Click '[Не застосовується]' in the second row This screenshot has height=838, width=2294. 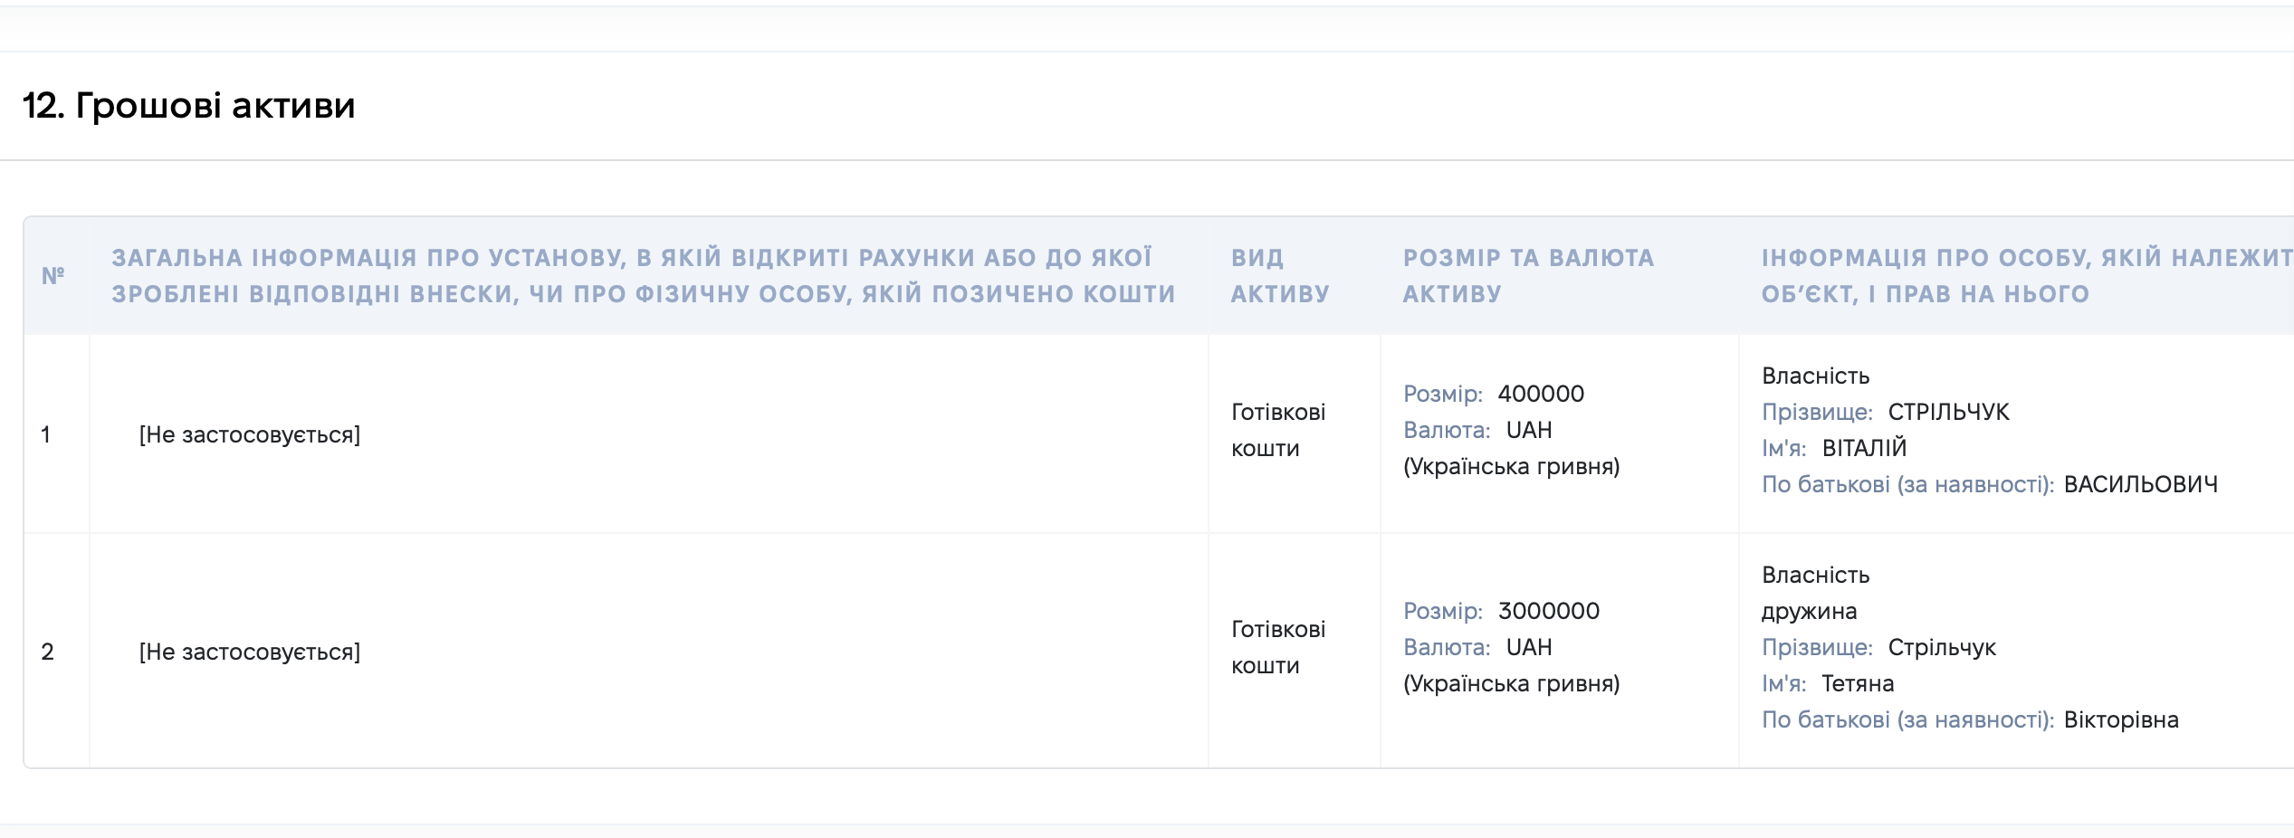click(x=250, y=652)
